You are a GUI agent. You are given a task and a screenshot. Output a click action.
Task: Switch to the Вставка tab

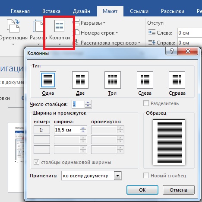point(51,11)
